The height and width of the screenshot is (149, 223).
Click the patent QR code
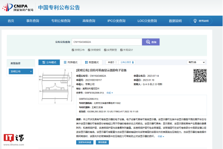click(200, 76)
